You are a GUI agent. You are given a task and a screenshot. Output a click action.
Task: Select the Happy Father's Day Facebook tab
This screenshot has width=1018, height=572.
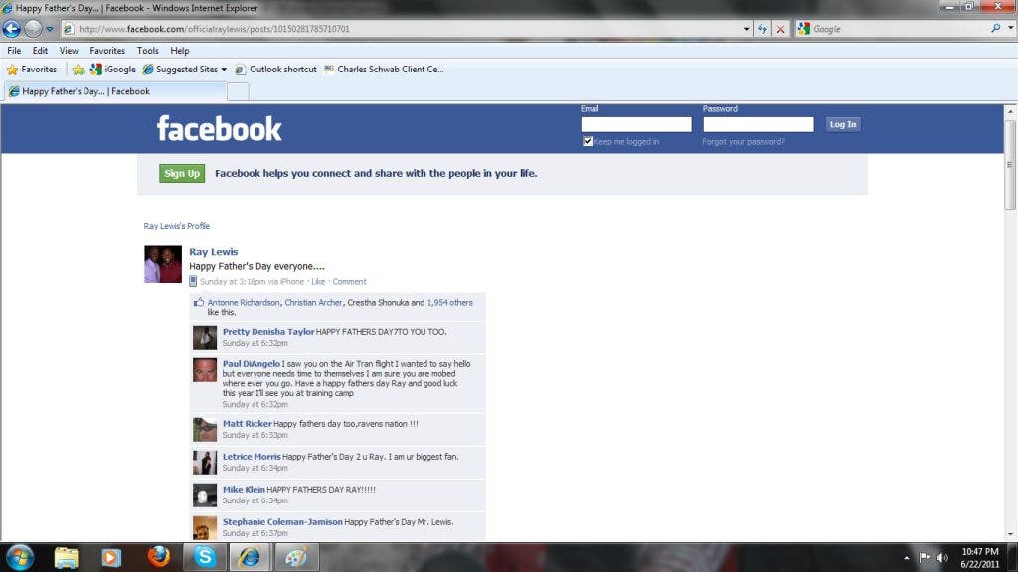tap(115, 91)
